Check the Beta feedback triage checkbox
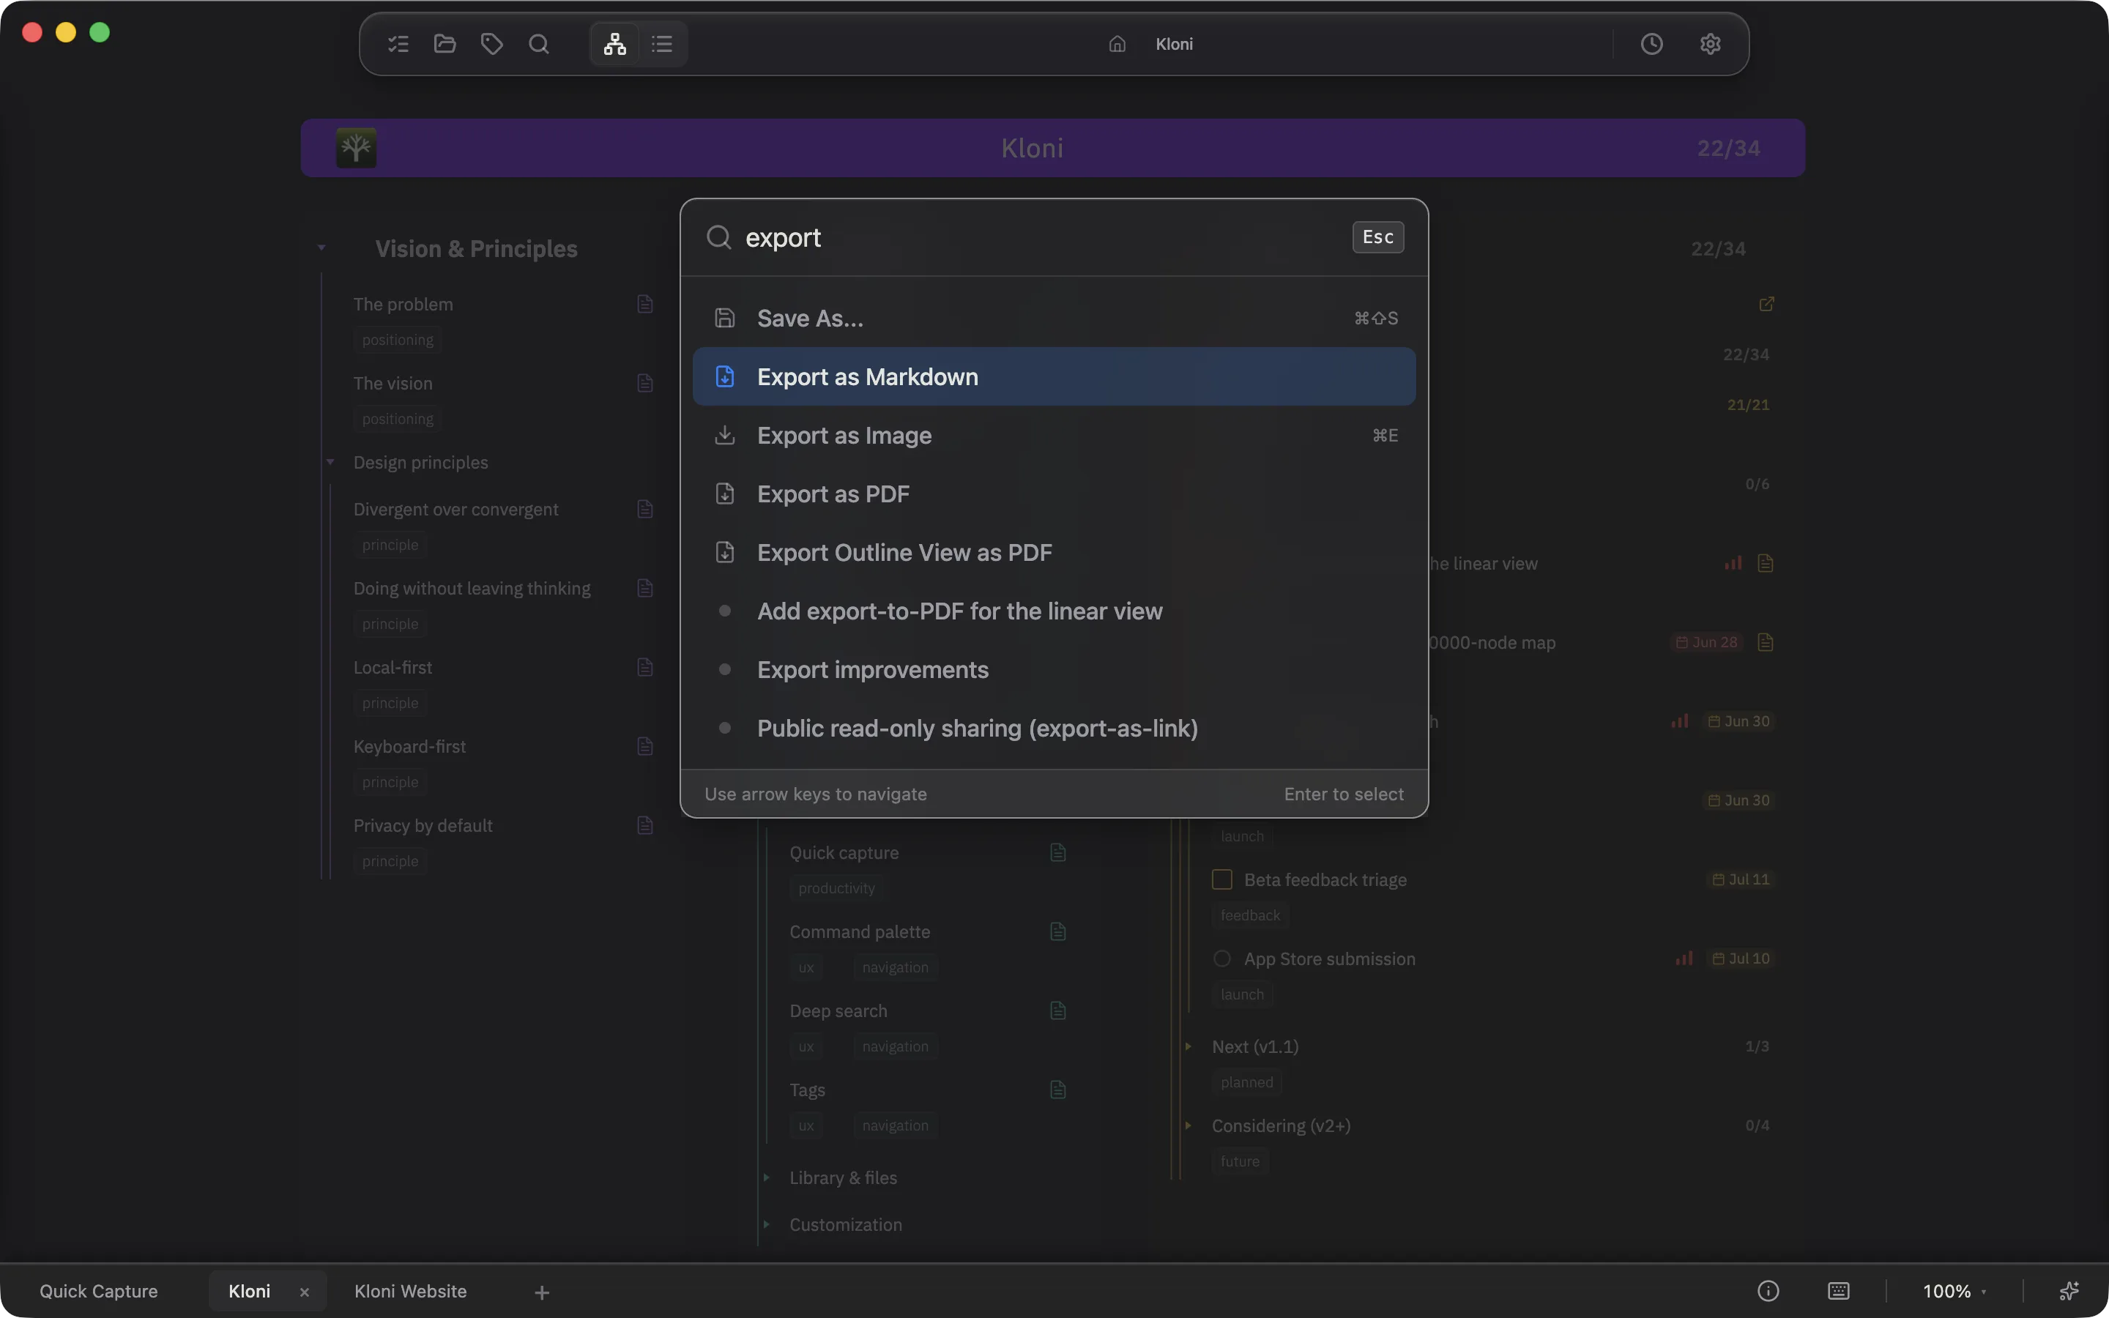2109x1318 pixels. pos(1221,879)
